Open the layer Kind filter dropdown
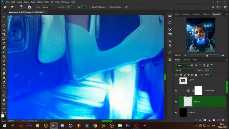The width and height of the screenshot is (229, 129). 181,65
